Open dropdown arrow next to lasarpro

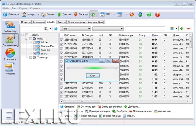(39, 14)
